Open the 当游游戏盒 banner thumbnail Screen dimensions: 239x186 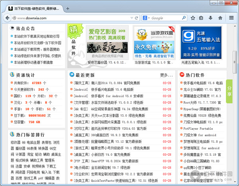[154, 43]
